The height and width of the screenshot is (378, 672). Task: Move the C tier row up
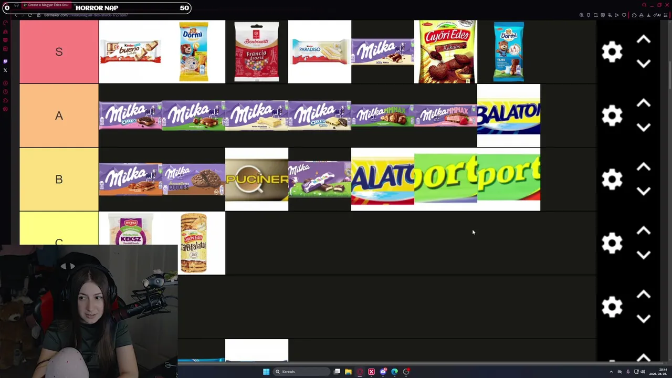pos(644,231)
